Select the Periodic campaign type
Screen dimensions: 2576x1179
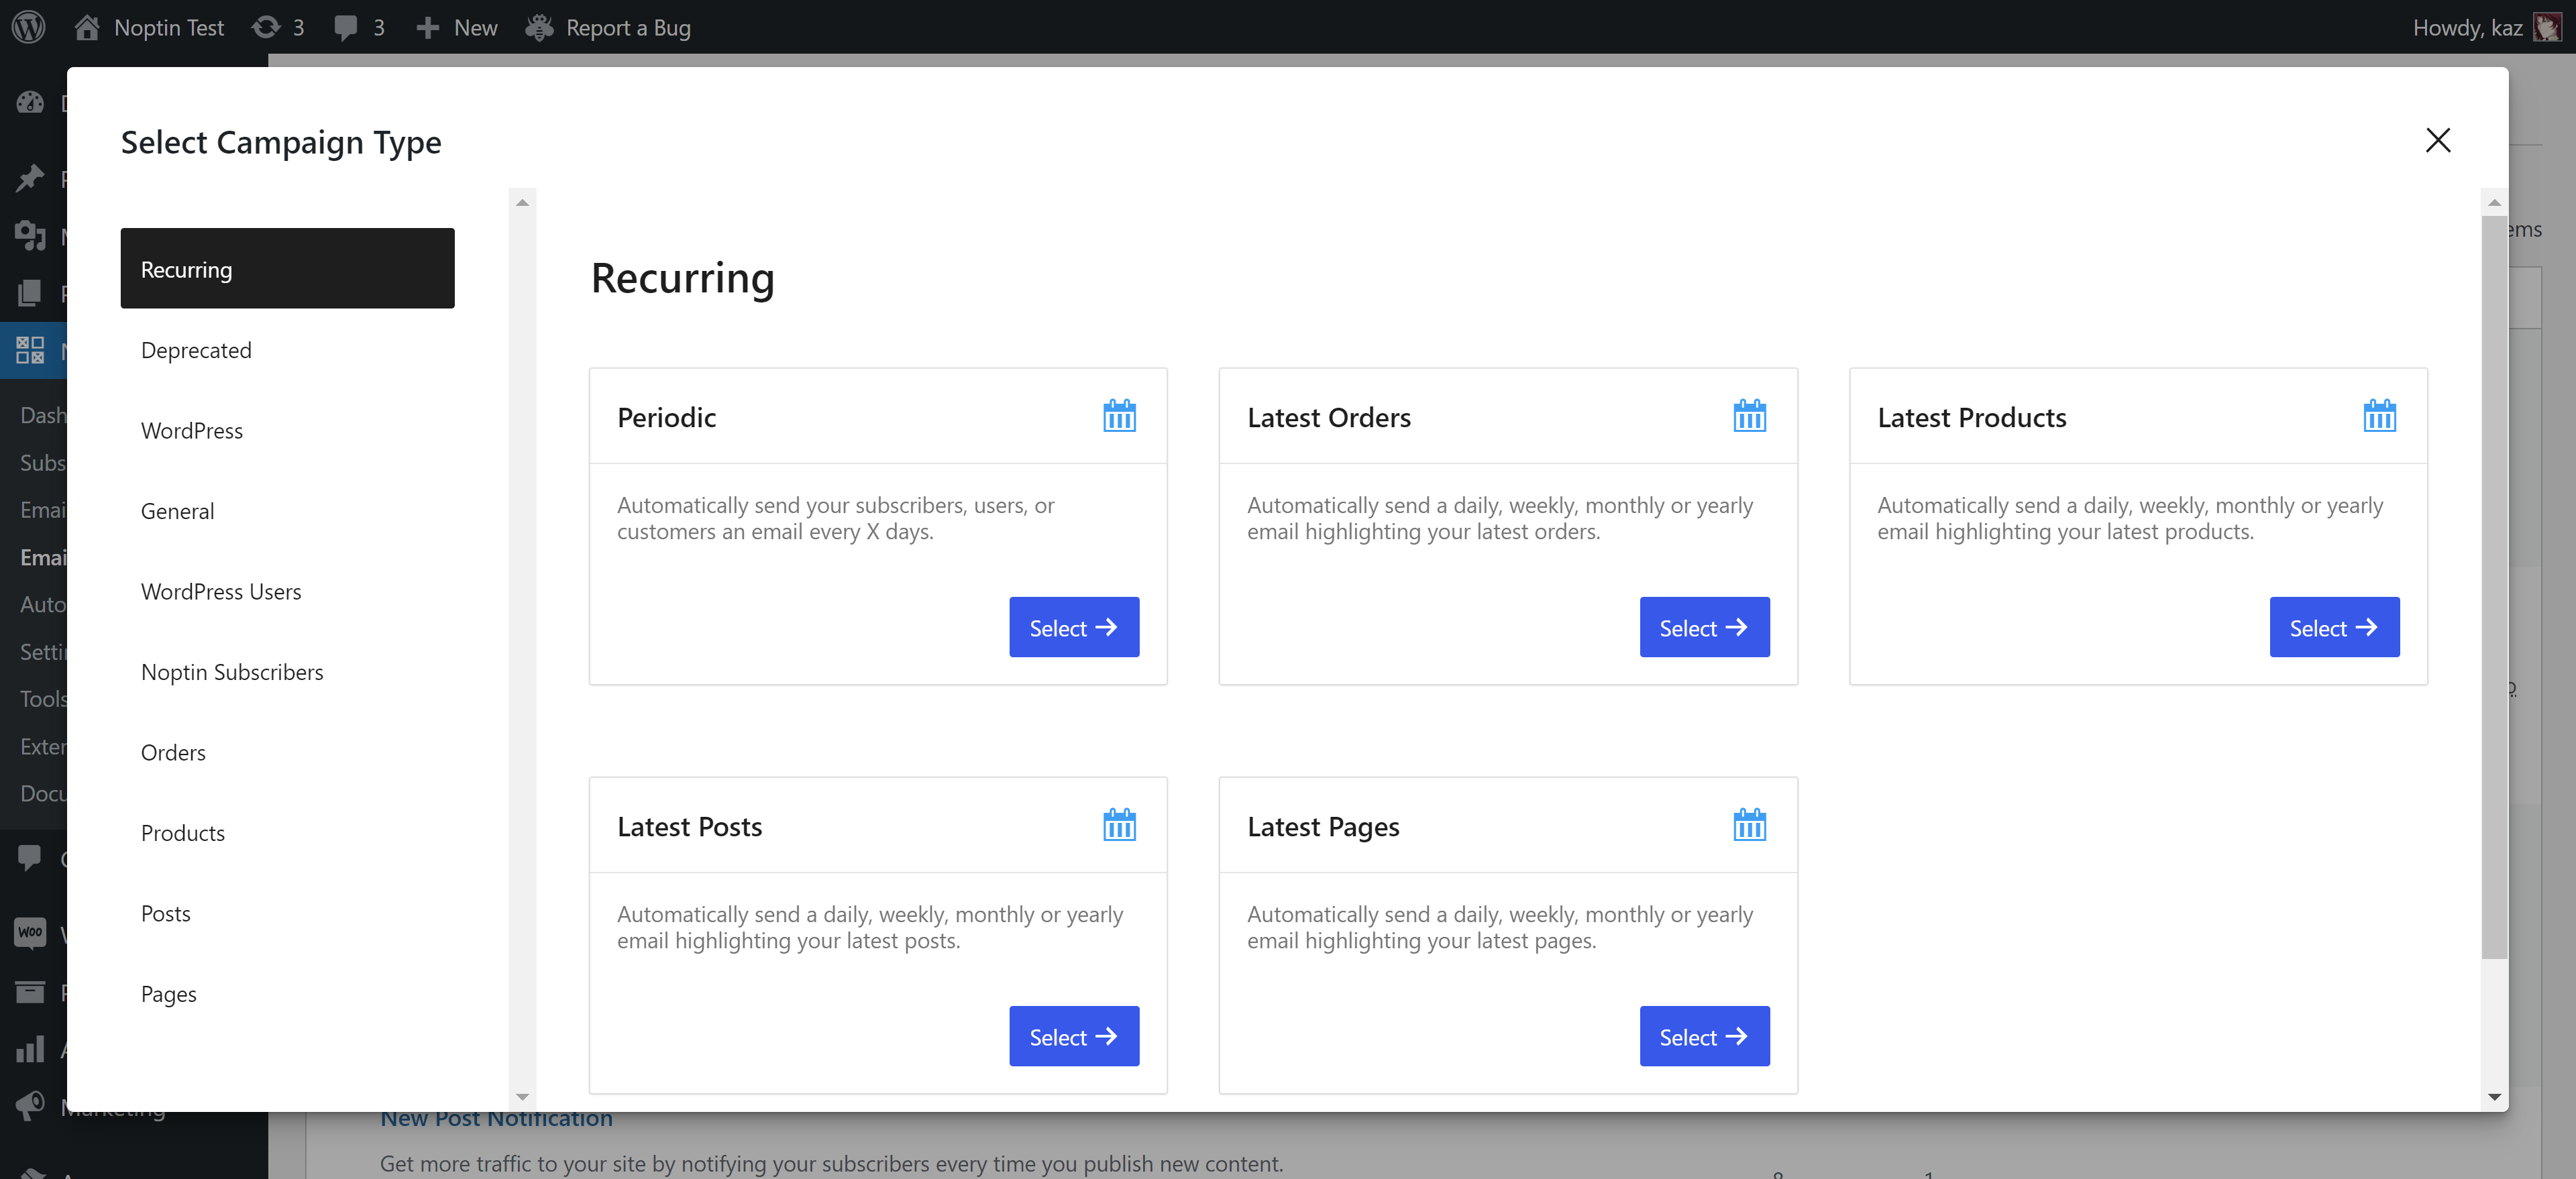[x=1073, y=626]
